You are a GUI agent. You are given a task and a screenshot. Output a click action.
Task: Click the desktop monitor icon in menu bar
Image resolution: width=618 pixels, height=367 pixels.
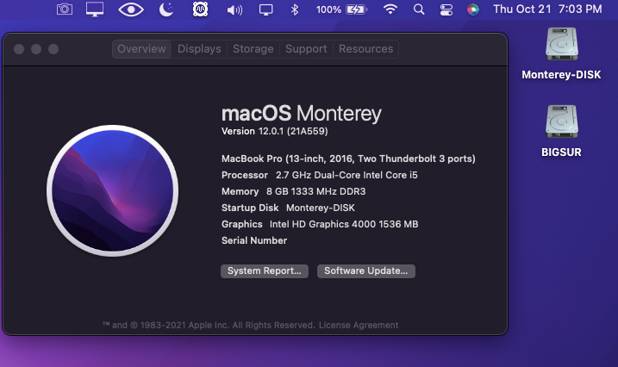pos(95,9)
